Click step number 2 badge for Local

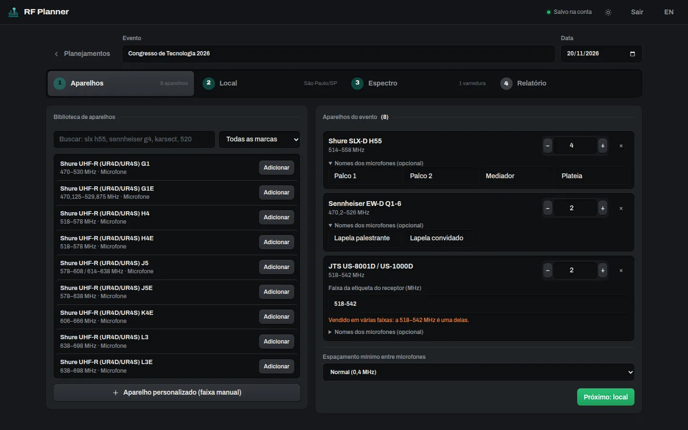208,83
